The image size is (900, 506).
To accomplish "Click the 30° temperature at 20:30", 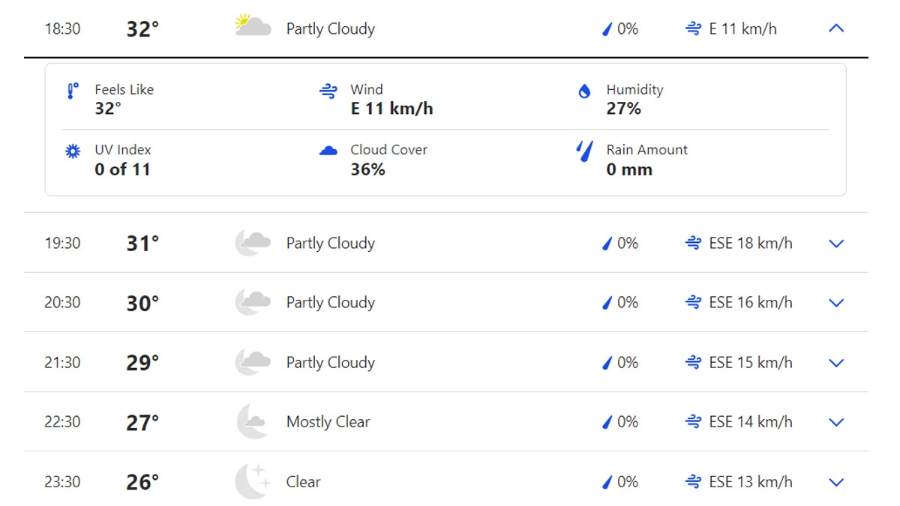I will (x=142, y=303).
